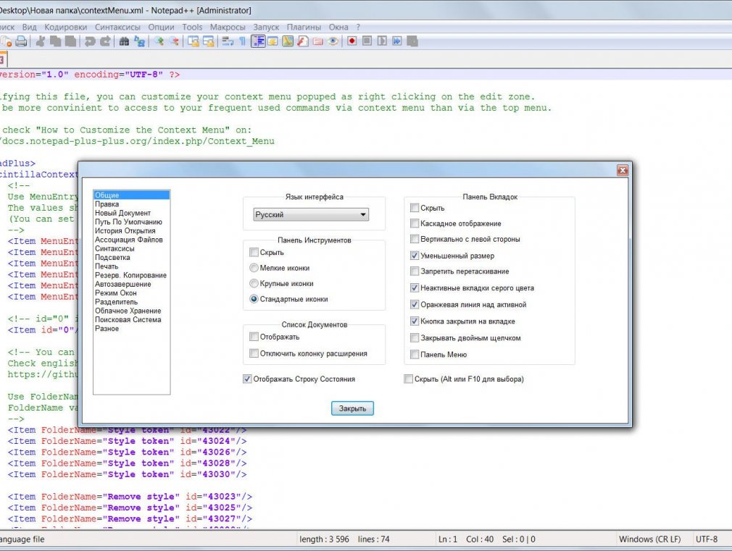Check Панель Меню checkbox
This screenshot has width=732, height=551.
415,355
